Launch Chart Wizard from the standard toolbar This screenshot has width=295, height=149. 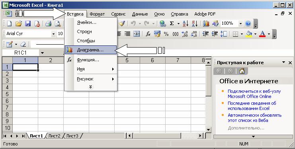pos(206,24)
